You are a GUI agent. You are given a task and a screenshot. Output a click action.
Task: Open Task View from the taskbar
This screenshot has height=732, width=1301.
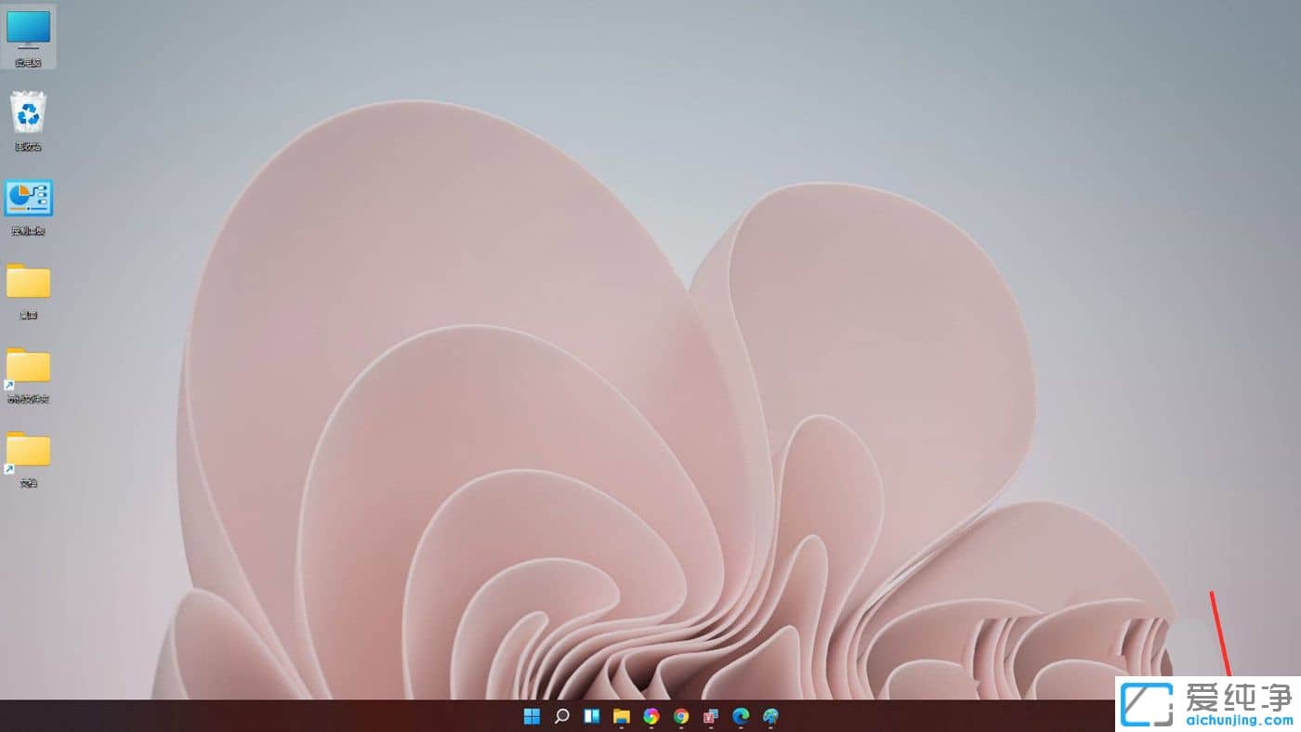point(591,716)
